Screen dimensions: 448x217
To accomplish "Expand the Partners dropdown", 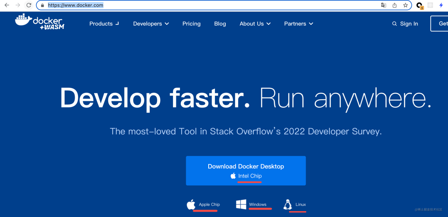I will point(299,24).
